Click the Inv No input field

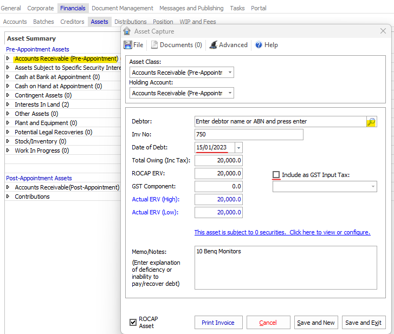(248, 134)
